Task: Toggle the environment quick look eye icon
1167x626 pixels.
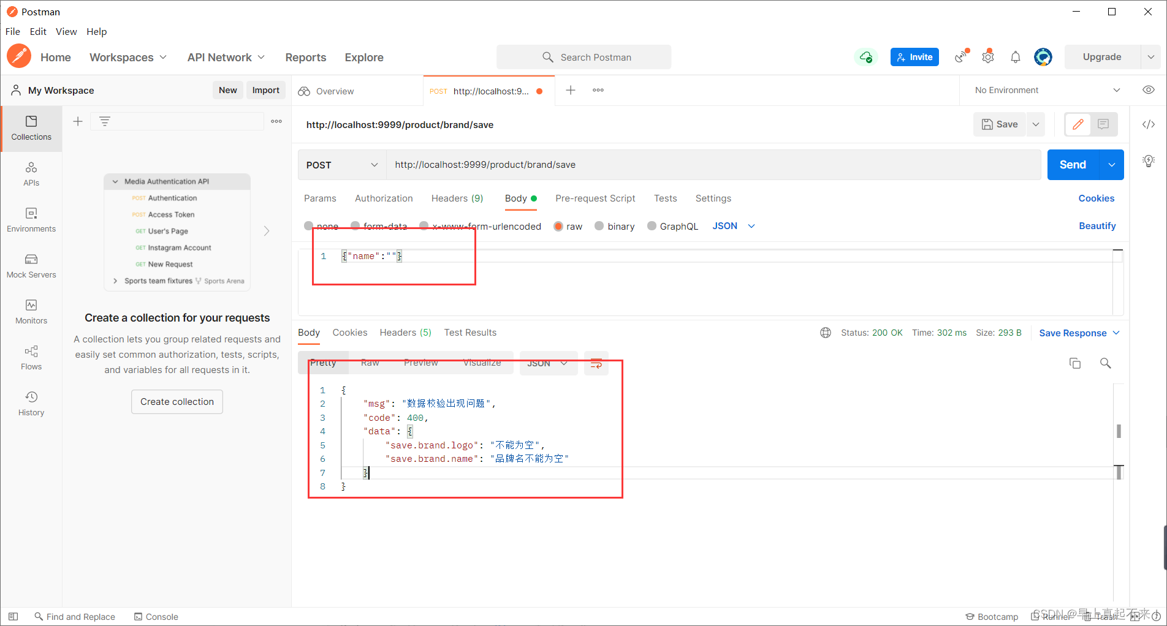Action: pyautogui.click(x=1149, y=90)
